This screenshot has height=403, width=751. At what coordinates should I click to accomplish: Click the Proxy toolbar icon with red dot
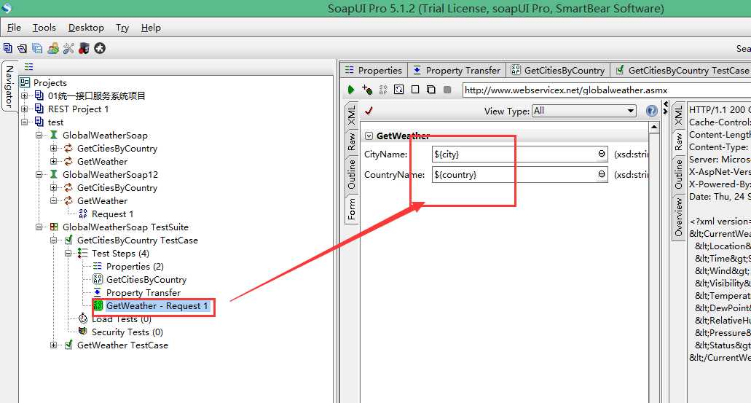[x=84, y=48]
